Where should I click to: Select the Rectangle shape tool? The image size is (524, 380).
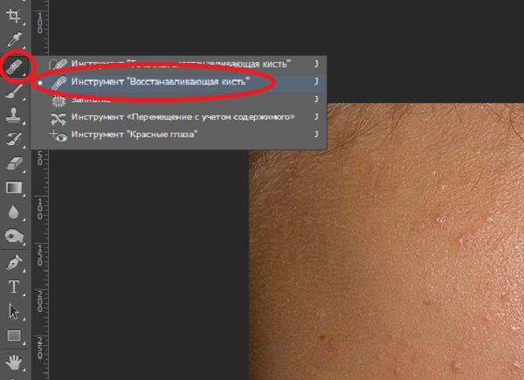pyautogui.click(x=14, y=335)
